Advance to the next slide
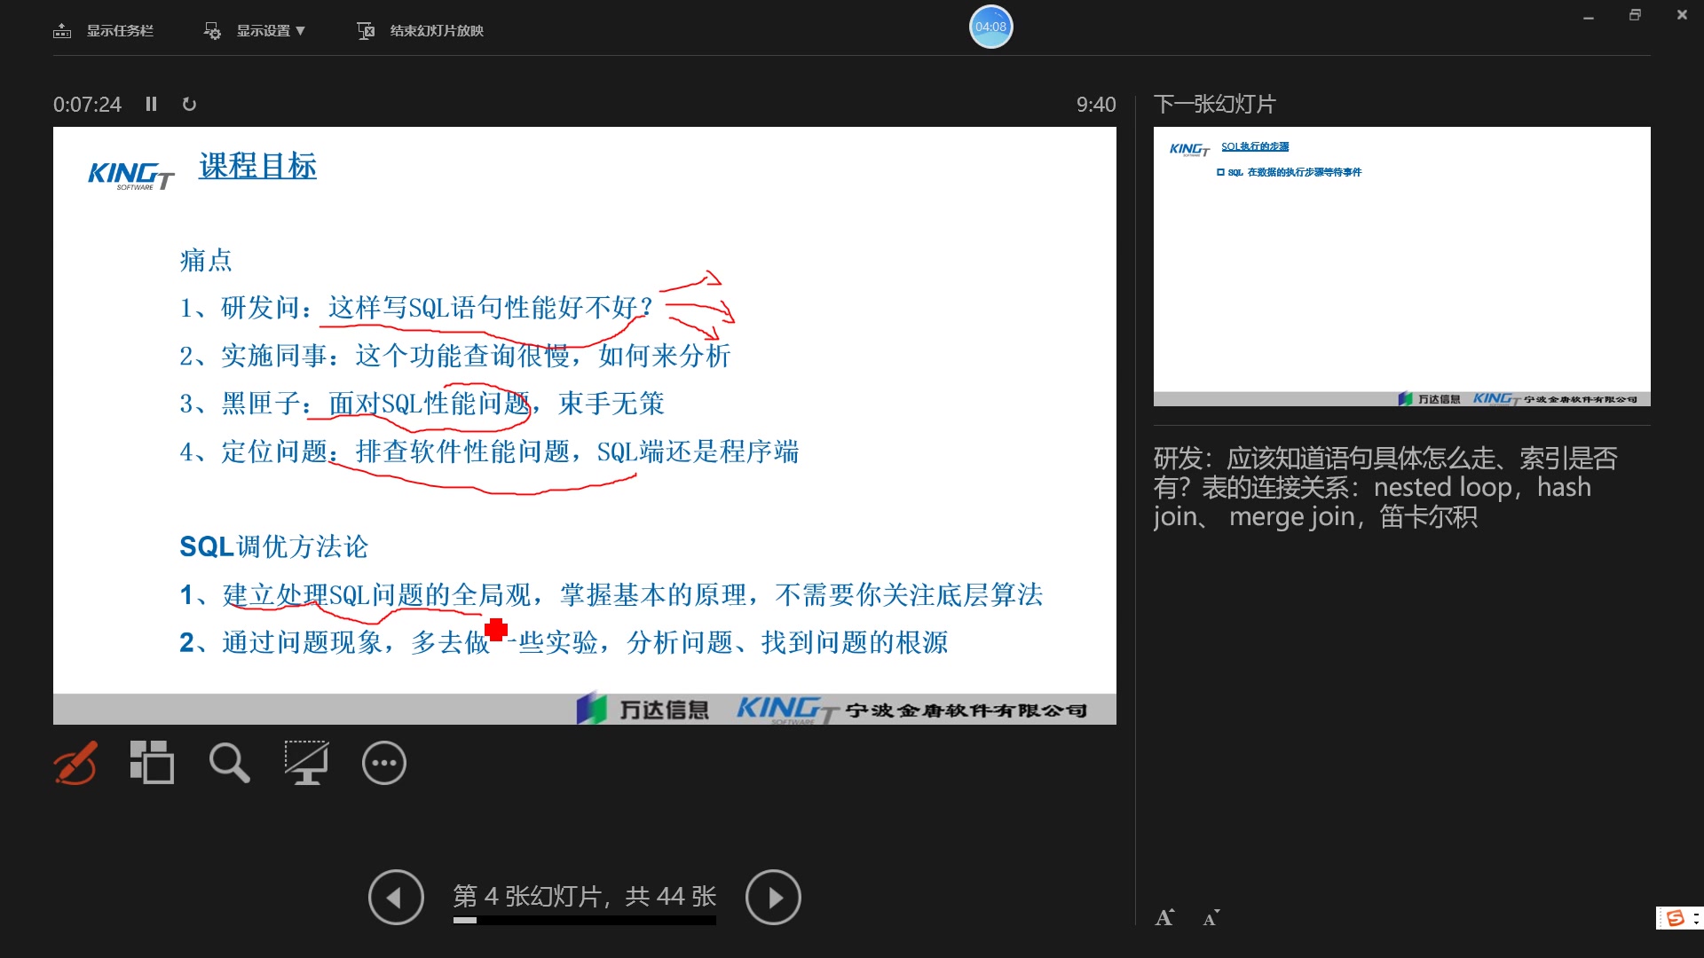1704x958 pixels. point(773,898)
